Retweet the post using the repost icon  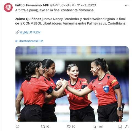click(43, 127)
